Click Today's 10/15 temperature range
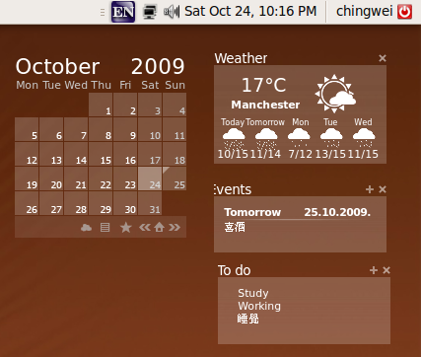The width and height of the screenshot is (421, 357). click(x=233, y=154)
